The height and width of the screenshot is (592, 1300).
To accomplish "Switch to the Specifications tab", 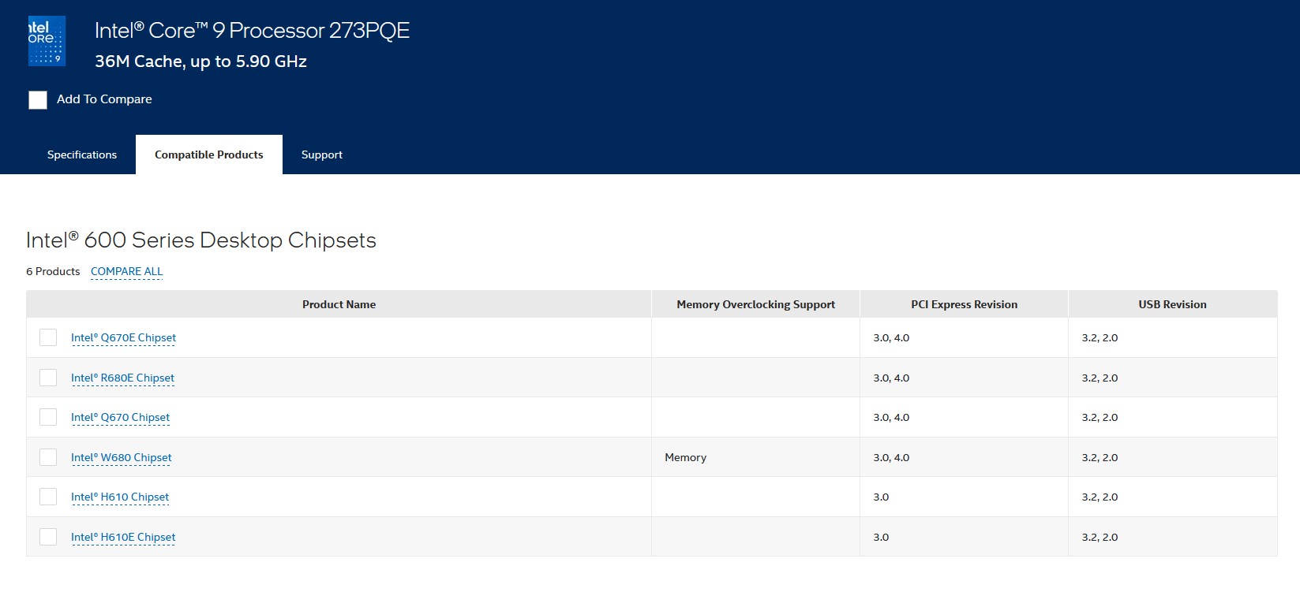I will 82,155.
